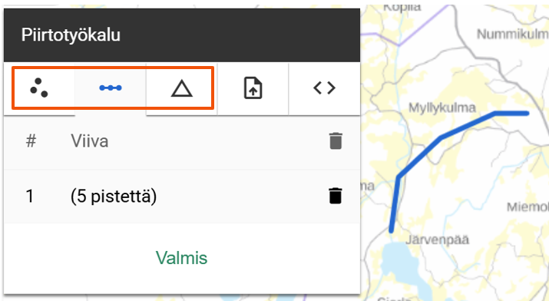Click the Järvenpää place label on the map

point(437,240)
